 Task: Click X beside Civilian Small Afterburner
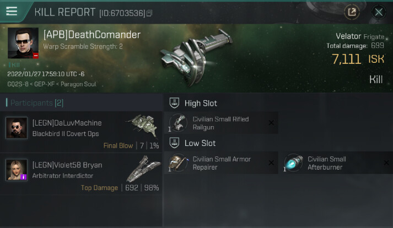click(386, 163)
